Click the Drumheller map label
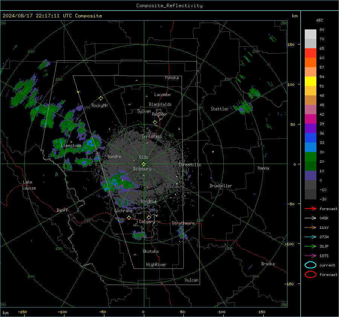339x317 pixels. [221, 186]
